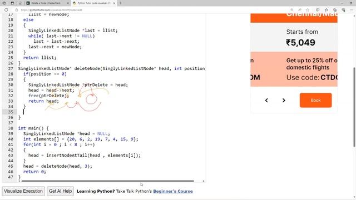The image size is (356, 200).
Task: Open the favorites list icon
Action: [x=327, y=10]
